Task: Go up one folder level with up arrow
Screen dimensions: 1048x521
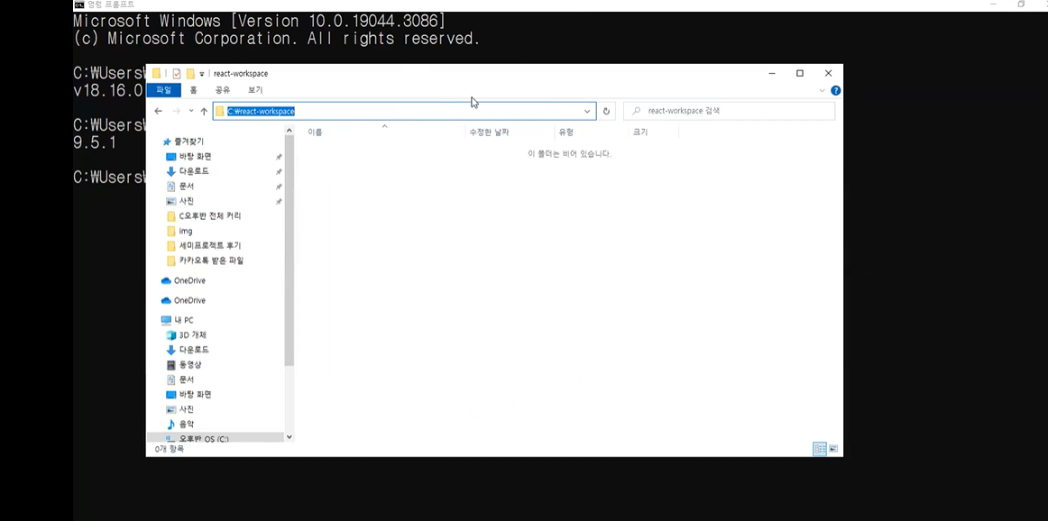Action: [204, 111]
